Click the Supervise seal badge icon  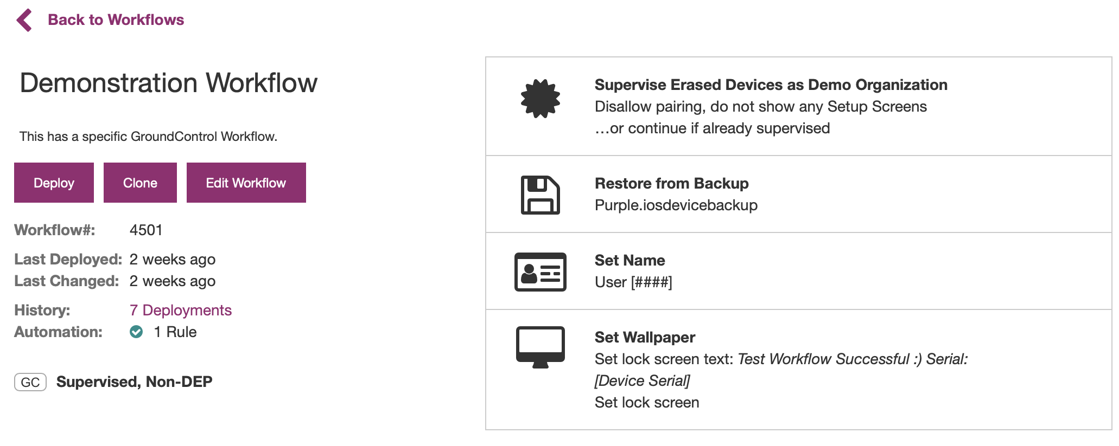(x=541, y=99)
